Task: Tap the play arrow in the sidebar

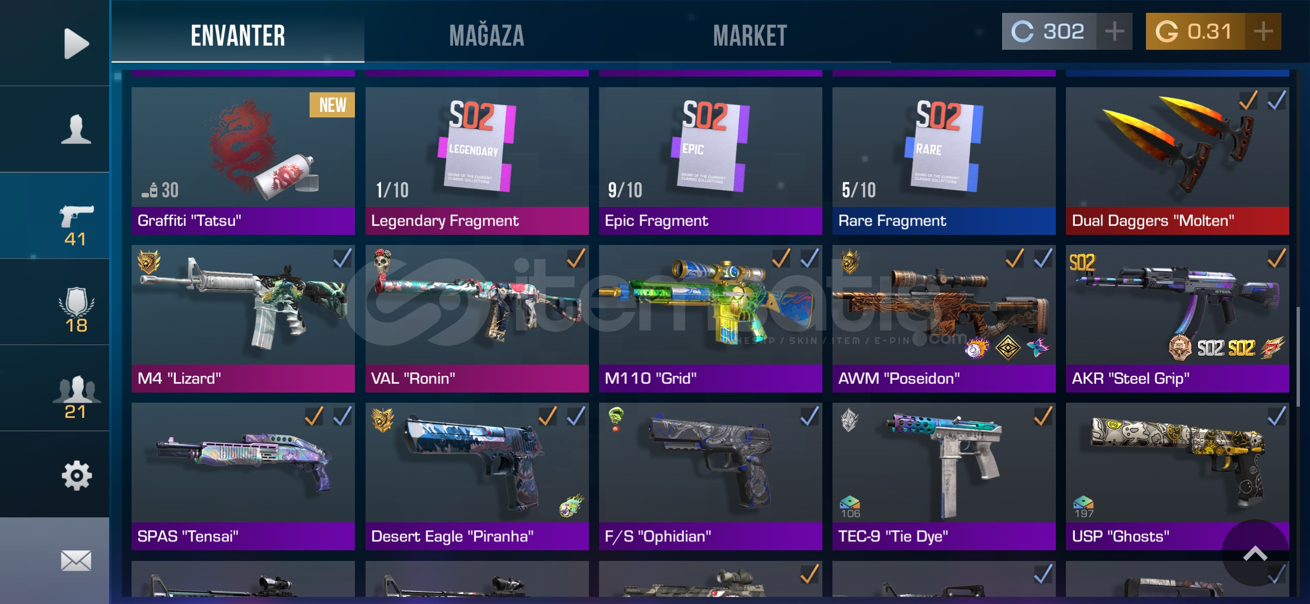Action: 76,43
